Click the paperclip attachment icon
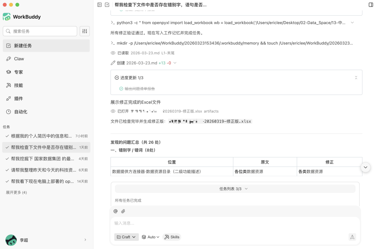The width and height of the screenshot is (375, 249). pyautogui.click(x=123, y=211)
